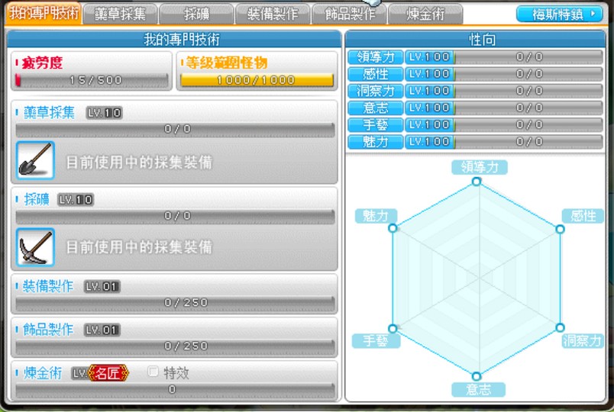Viewport: 614px width, 412px height.
Task: Switch to the 煉金術 tab
Action: tap(425, 14)
